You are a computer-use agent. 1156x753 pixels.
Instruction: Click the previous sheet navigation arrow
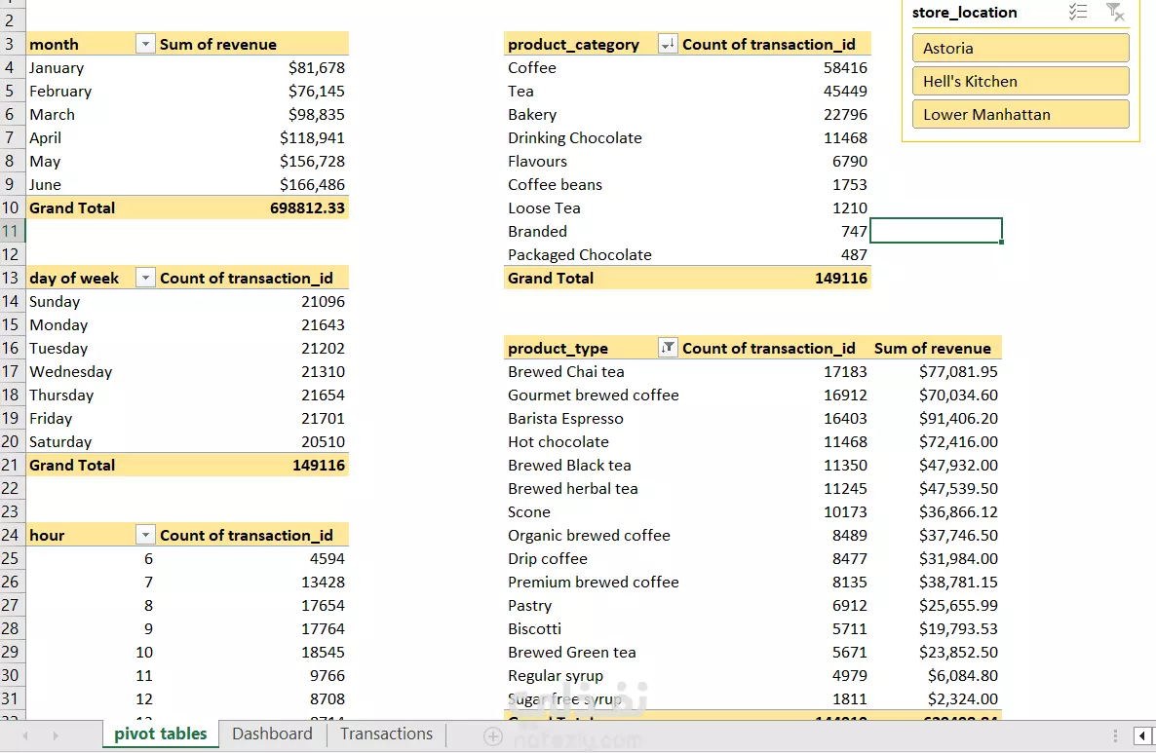coord(25,735)
